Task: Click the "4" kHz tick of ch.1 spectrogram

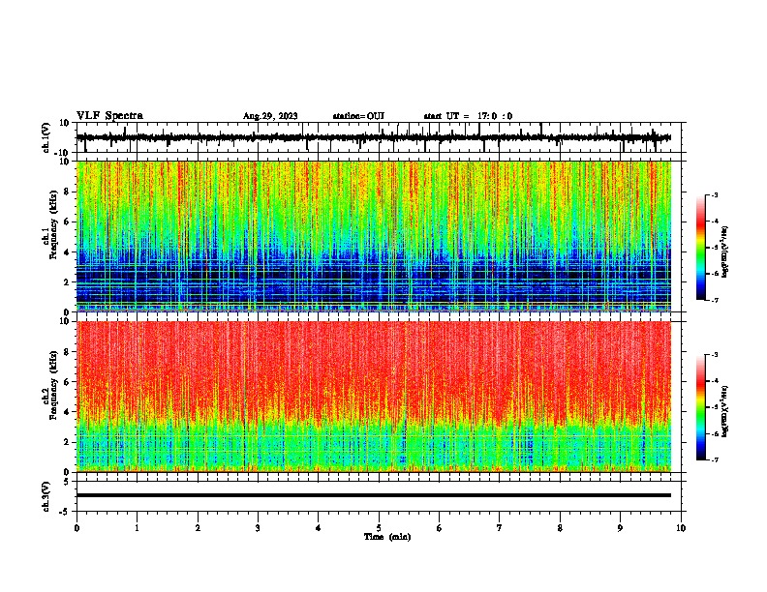Action: pyautogui.click(x=67, y=252)
